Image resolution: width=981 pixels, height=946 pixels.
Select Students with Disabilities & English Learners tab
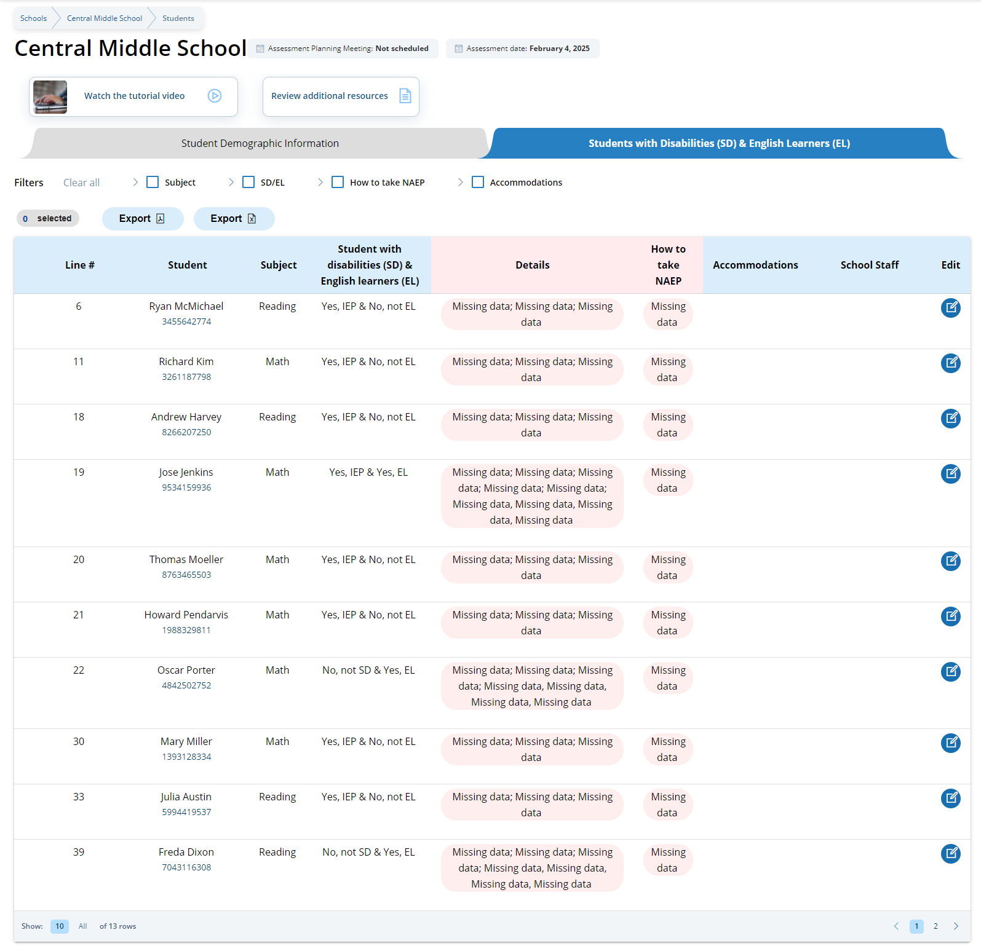(718, 143)
